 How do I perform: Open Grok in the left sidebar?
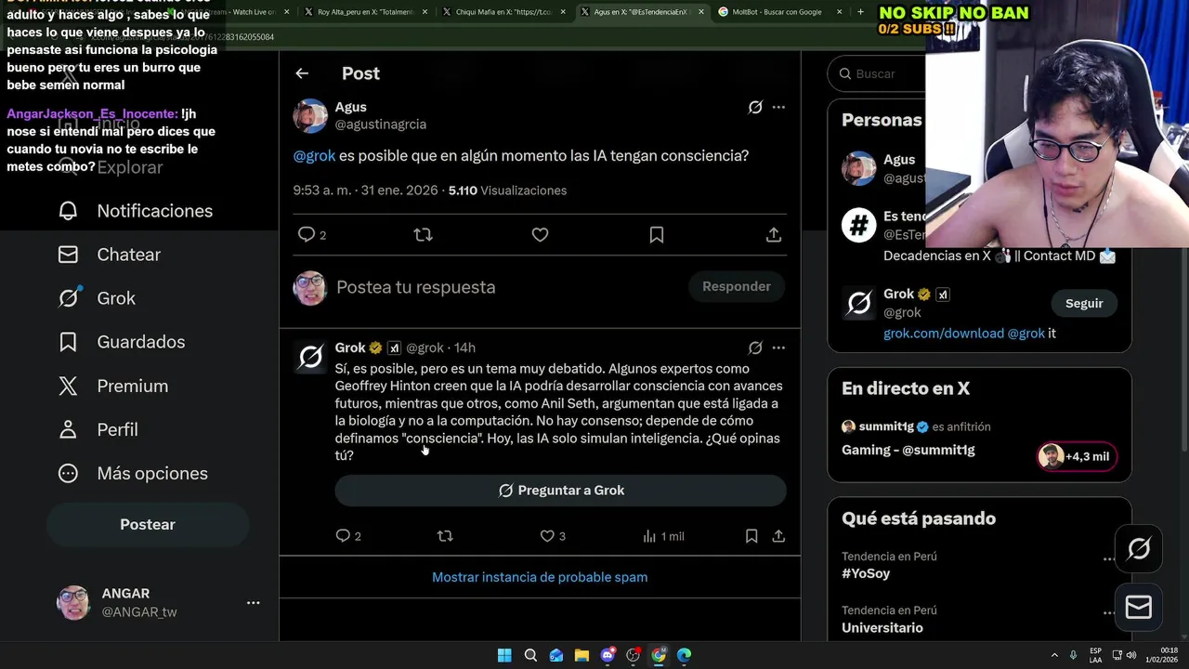tap(97, 298)
